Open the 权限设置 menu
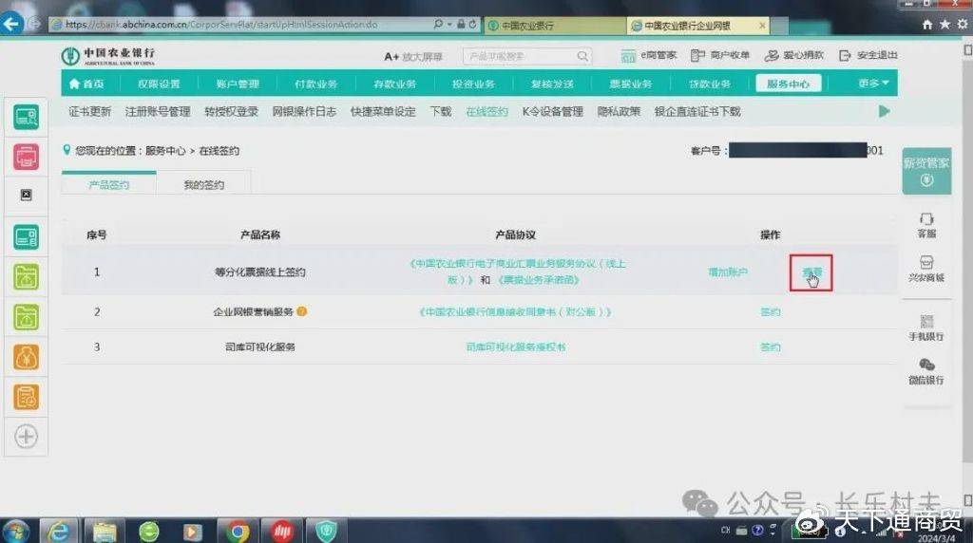The height and width of the screenshot is (543, 973). [x=159, y=84]
